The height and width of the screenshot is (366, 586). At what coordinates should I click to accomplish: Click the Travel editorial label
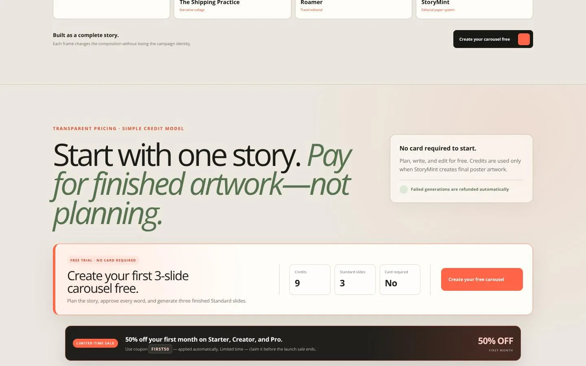pos(311,10)
